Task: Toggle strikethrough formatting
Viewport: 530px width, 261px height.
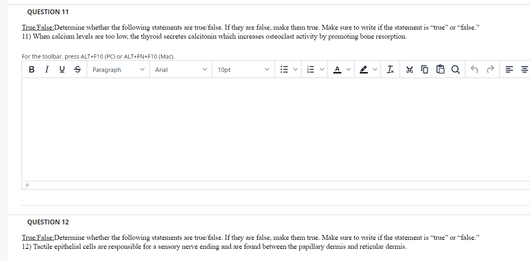Action: pos(77,70)
